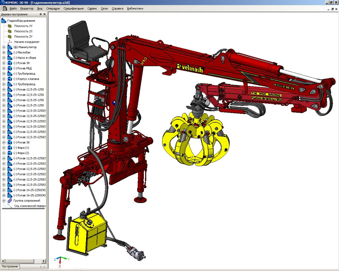Expand the Манипулятор tree node
The height and width of the screenshot is (271, 339).
point(4,47)
